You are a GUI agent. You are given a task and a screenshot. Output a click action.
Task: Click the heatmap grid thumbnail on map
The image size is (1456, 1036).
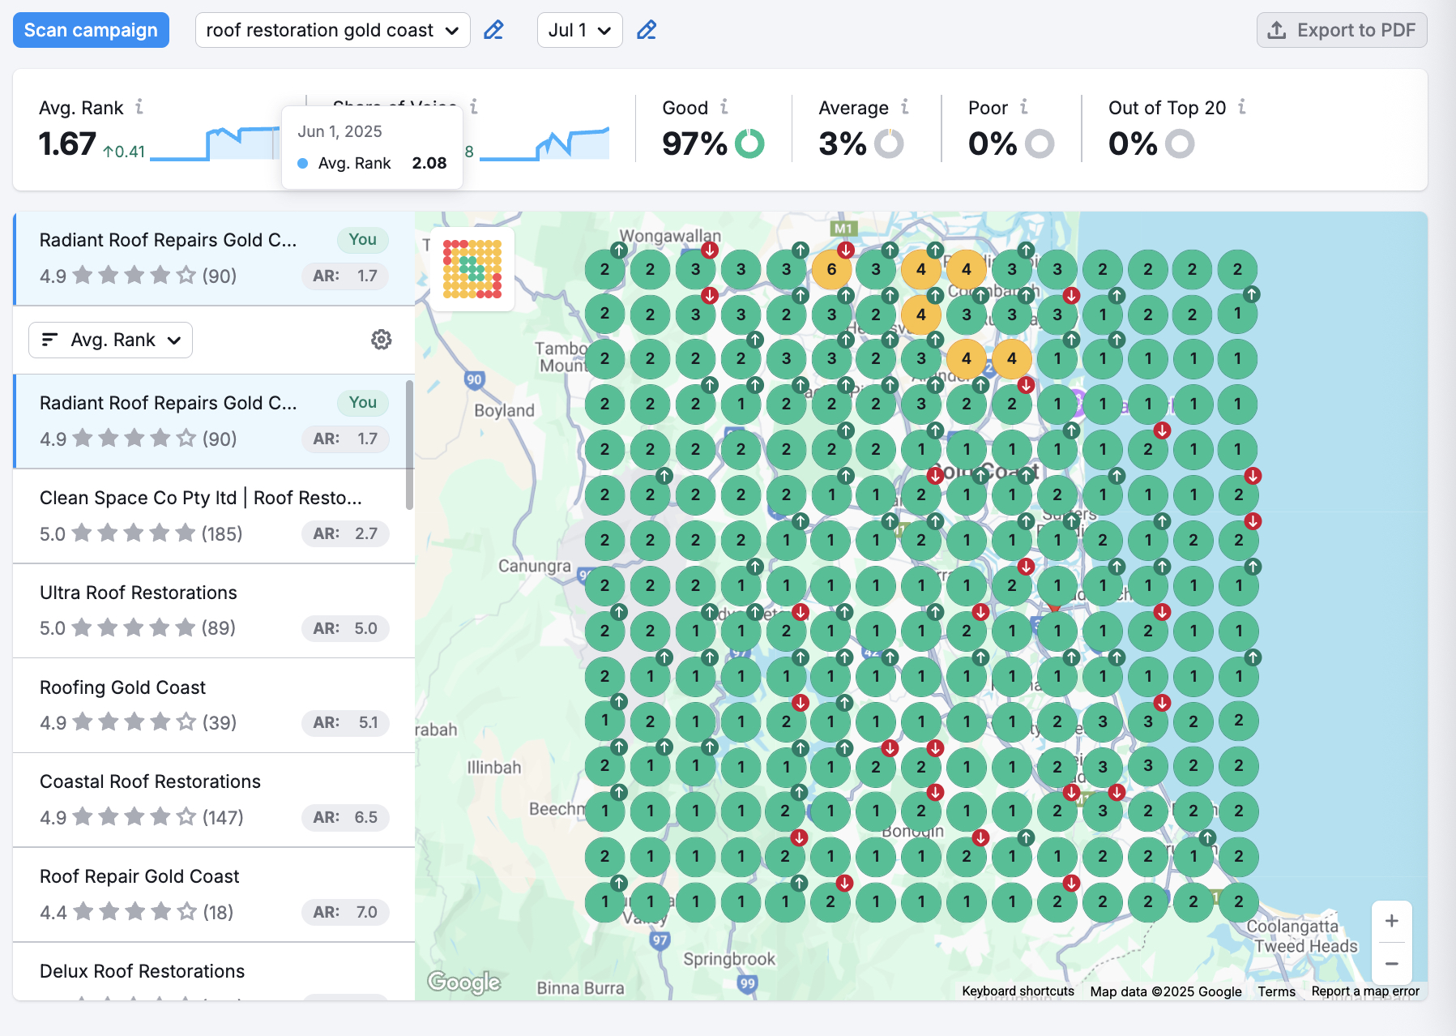[472, 269]
